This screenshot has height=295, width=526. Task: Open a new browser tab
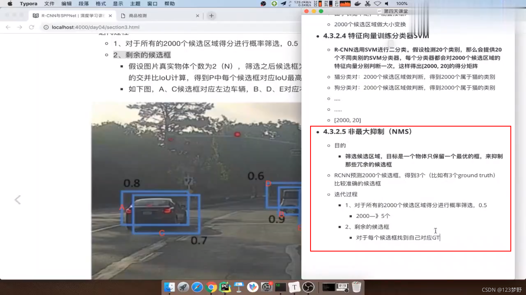click(x=211, y=16)
